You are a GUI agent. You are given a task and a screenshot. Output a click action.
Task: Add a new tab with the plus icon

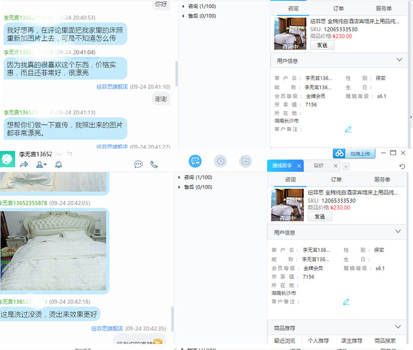(346, 166)
